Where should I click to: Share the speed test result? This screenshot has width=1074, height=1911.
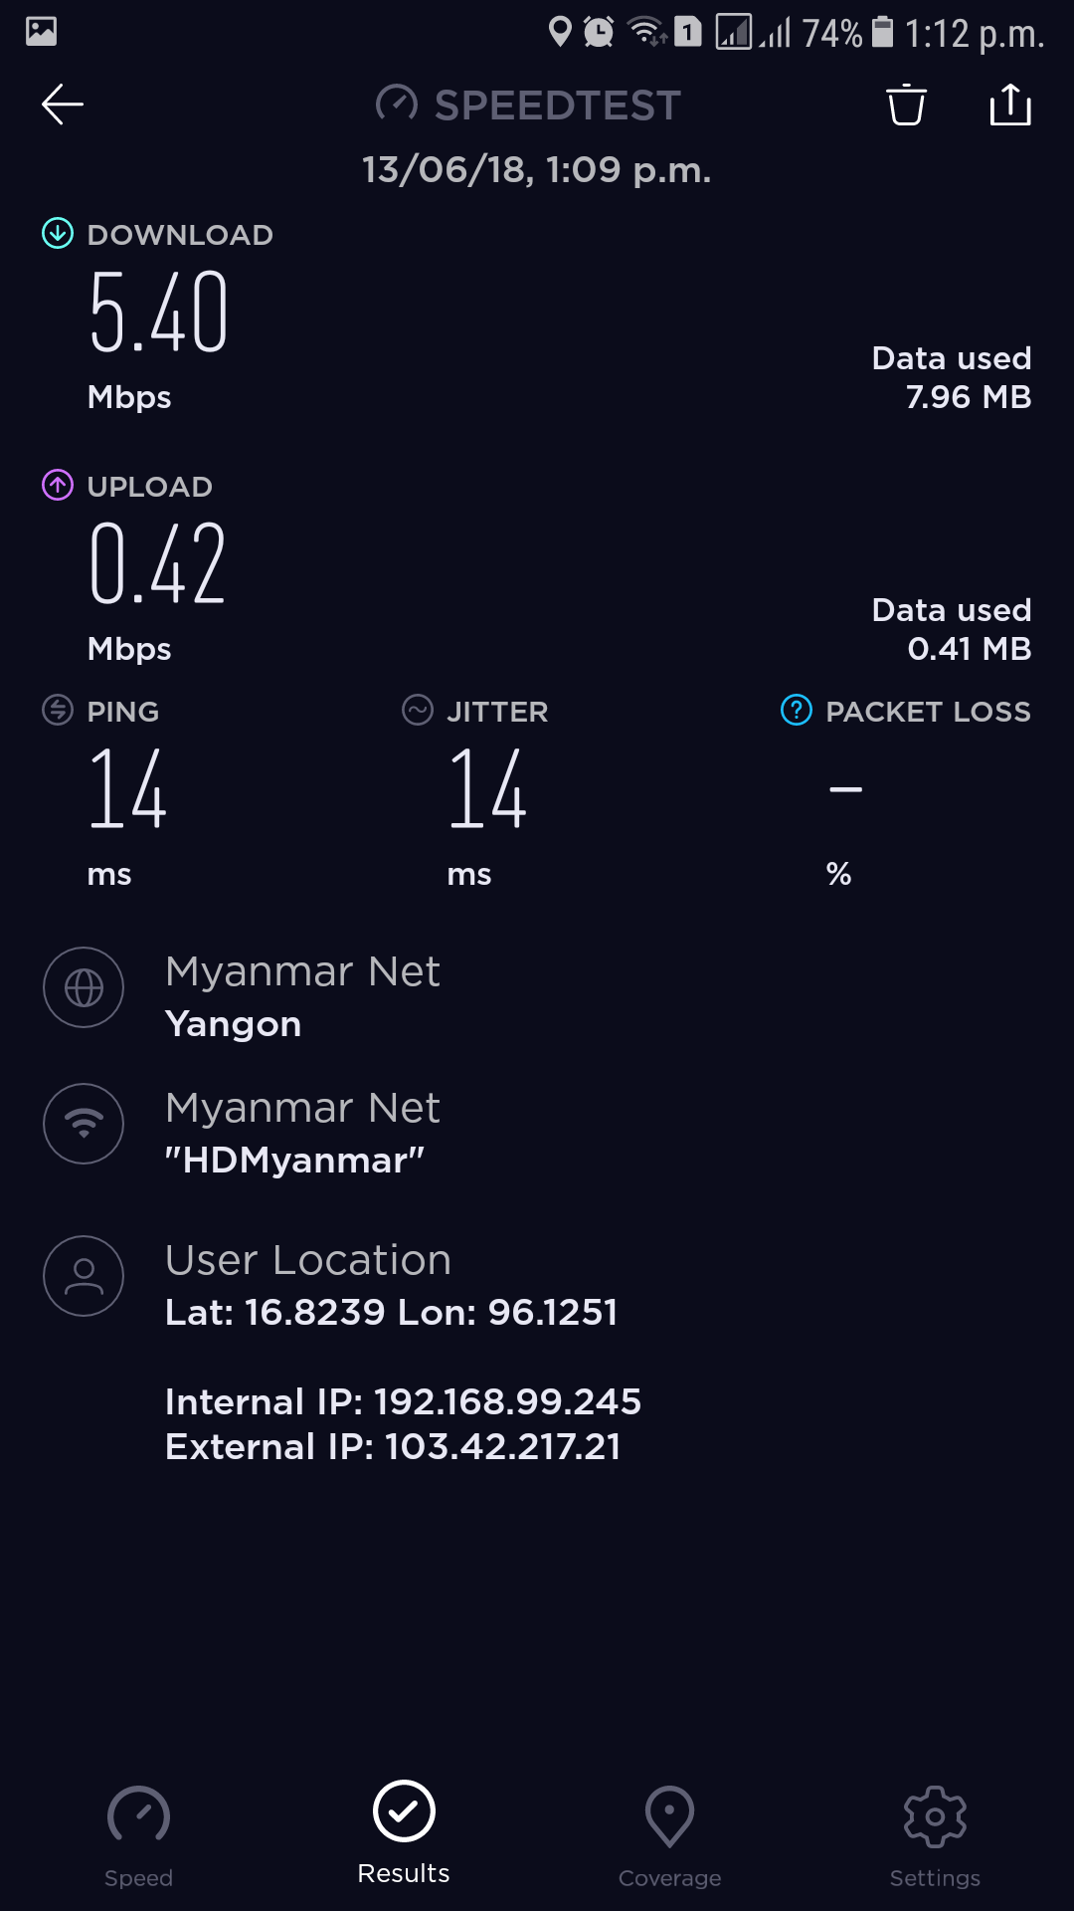coord(1010,105)
